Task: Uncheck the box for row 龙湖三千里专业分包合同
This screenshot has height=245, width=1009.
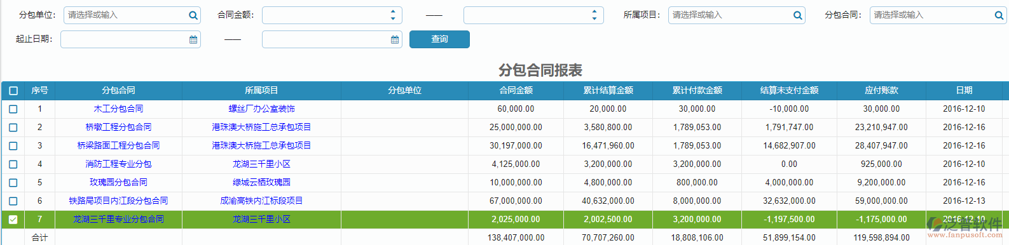Action: [x=13, y=220]
